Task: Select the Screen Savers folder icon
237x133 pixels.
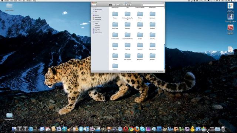Action: (115, 35)
